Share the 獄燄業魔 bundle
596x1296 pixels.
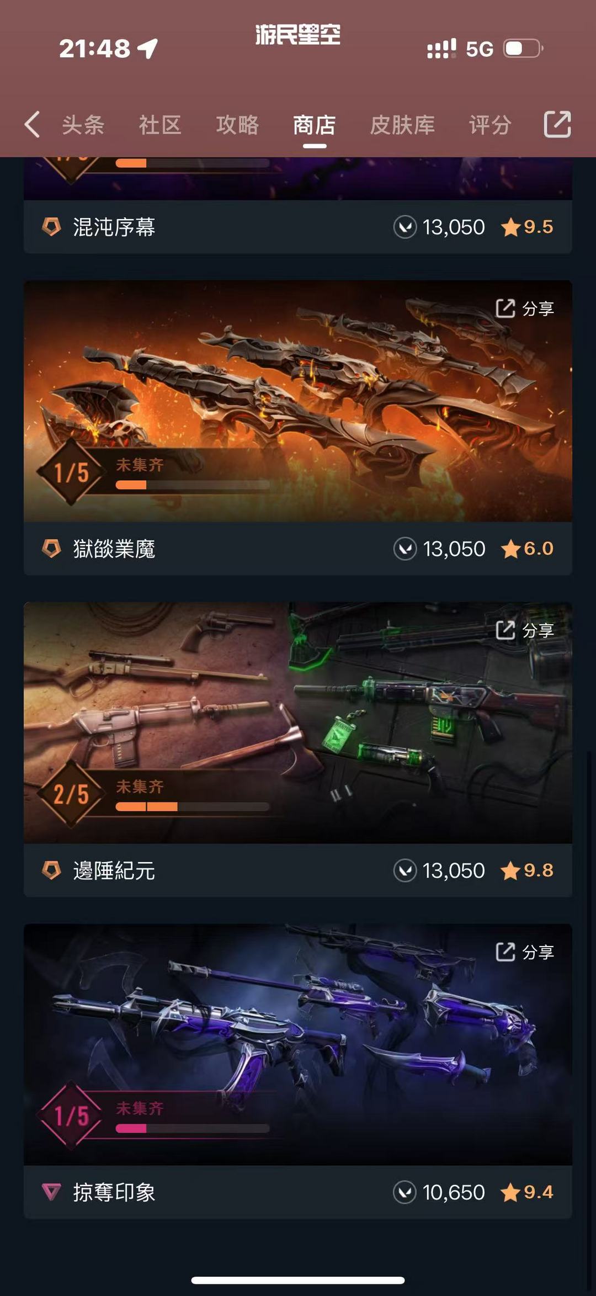coord(525,309)
